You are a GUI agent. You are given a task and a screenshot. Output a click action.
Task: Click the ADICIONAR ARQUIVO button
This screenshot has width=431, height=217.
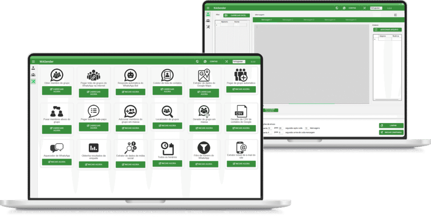point(387,29)
